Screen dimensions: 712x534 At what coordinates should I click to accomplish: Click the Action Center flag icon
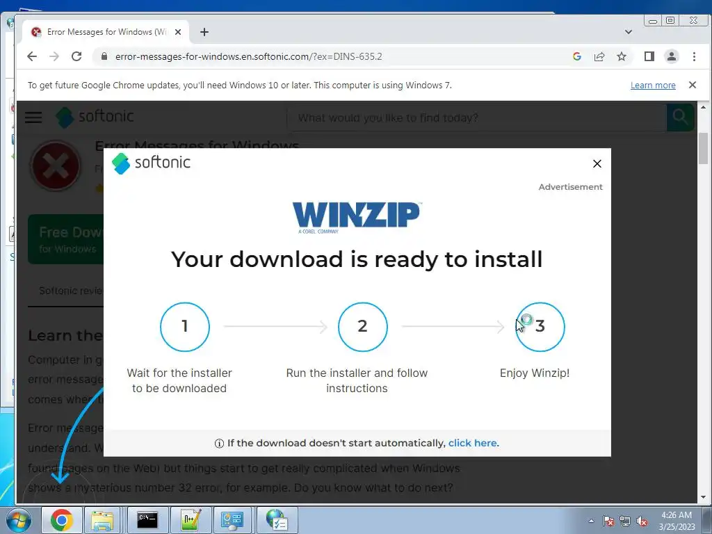(x=608, y=521)
